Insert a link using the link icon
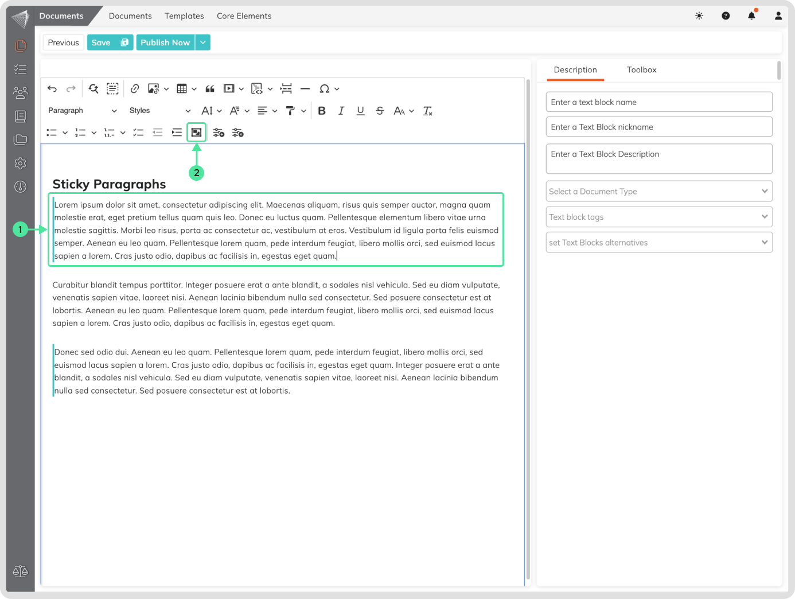795x599 pixels. click(135, 89)
